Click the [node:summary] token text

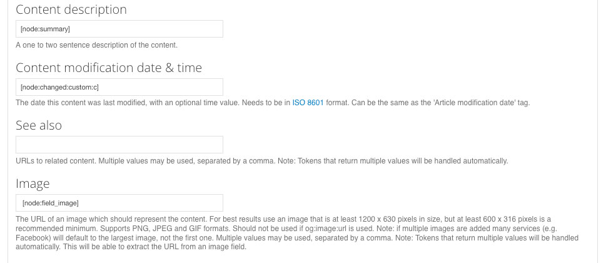tap(44, 29)
